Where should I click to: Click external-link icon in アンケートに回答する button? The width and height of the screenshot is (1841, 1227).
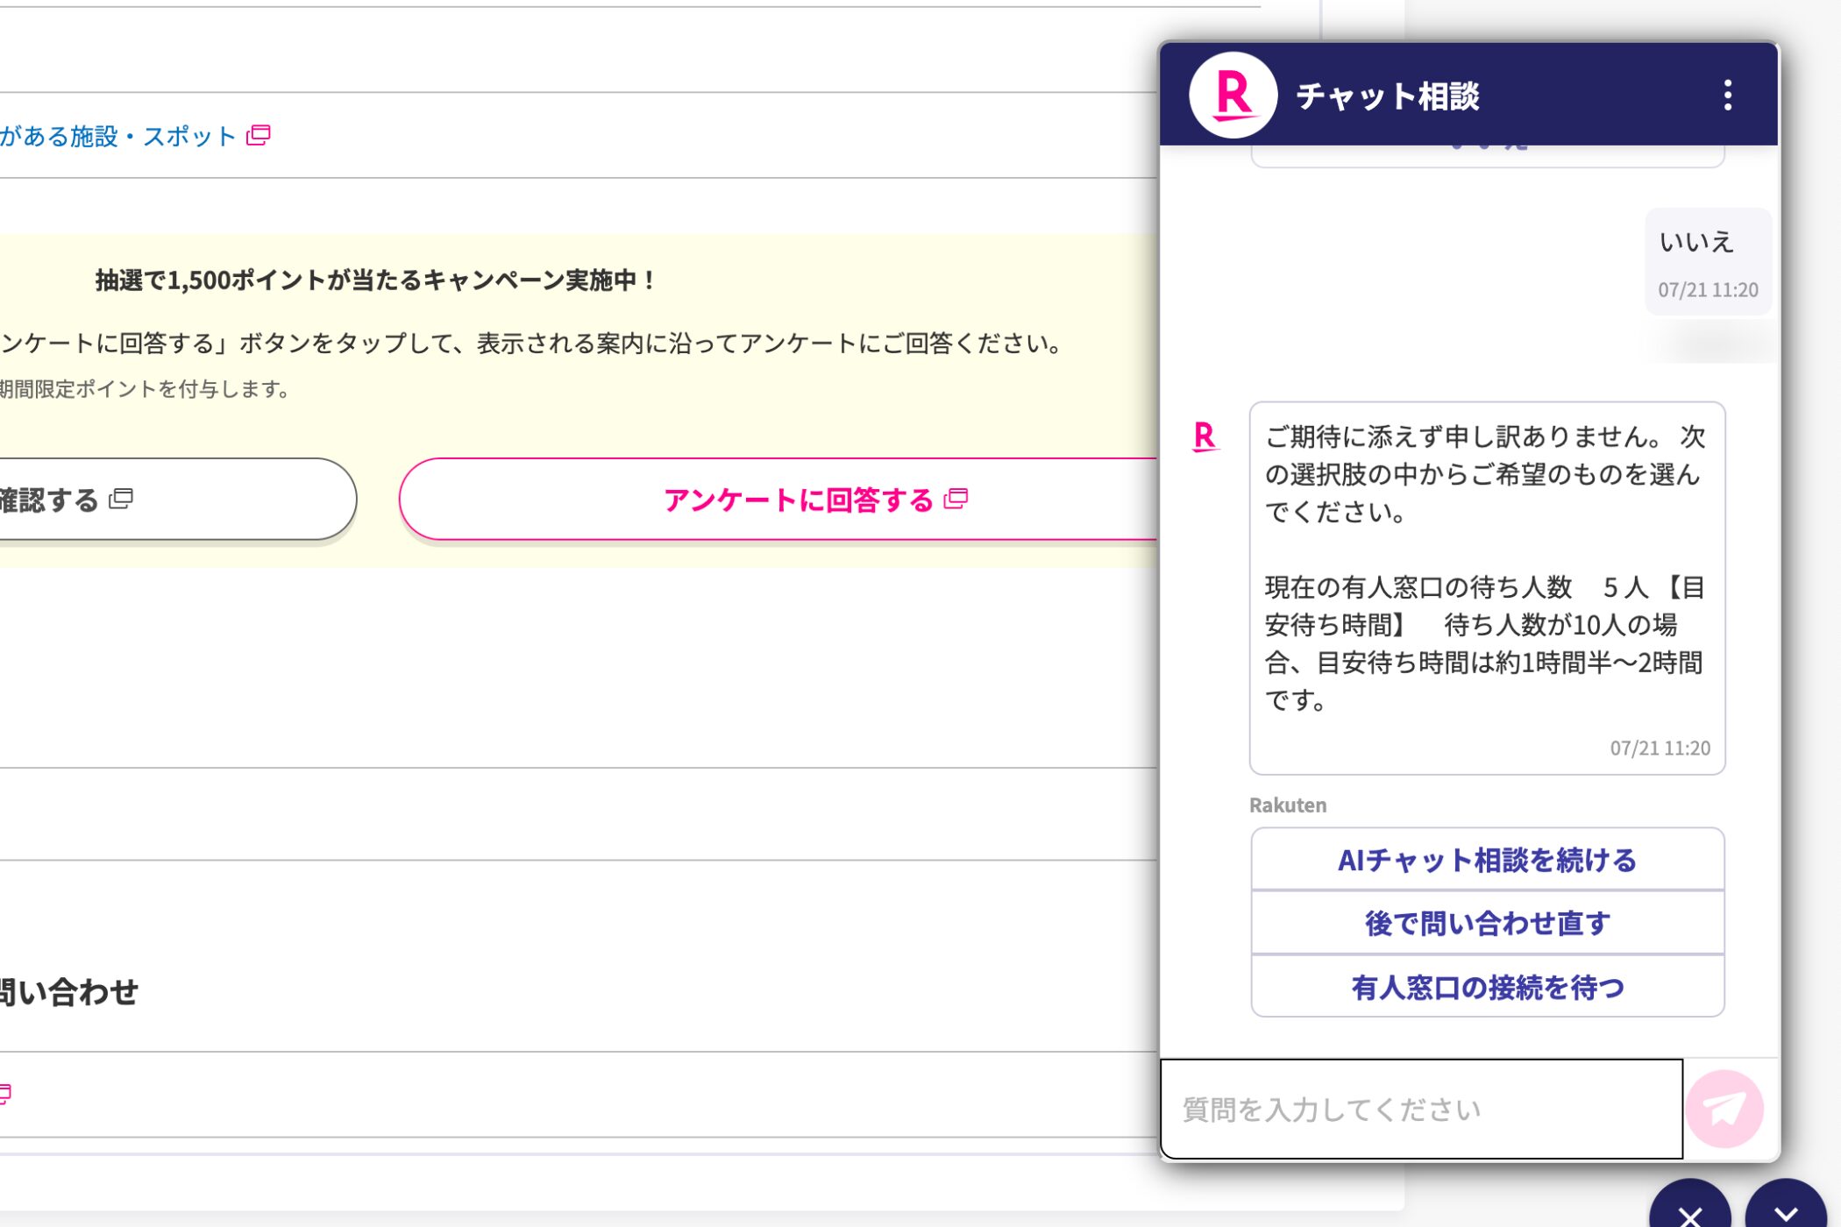[956, 499]
